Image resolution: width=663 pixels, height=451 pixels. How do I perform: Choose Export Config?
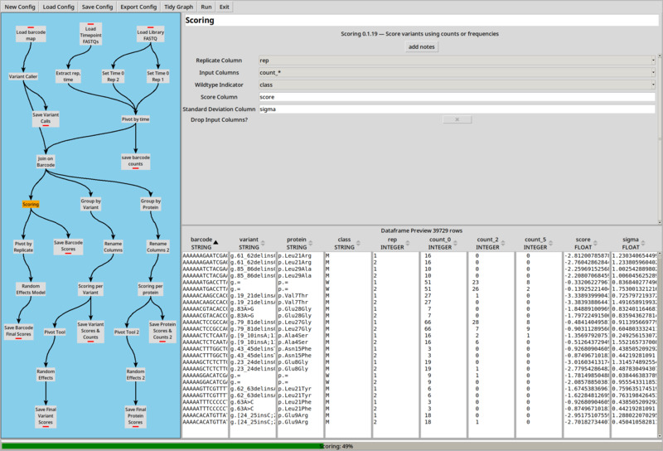tap(138, 7)
